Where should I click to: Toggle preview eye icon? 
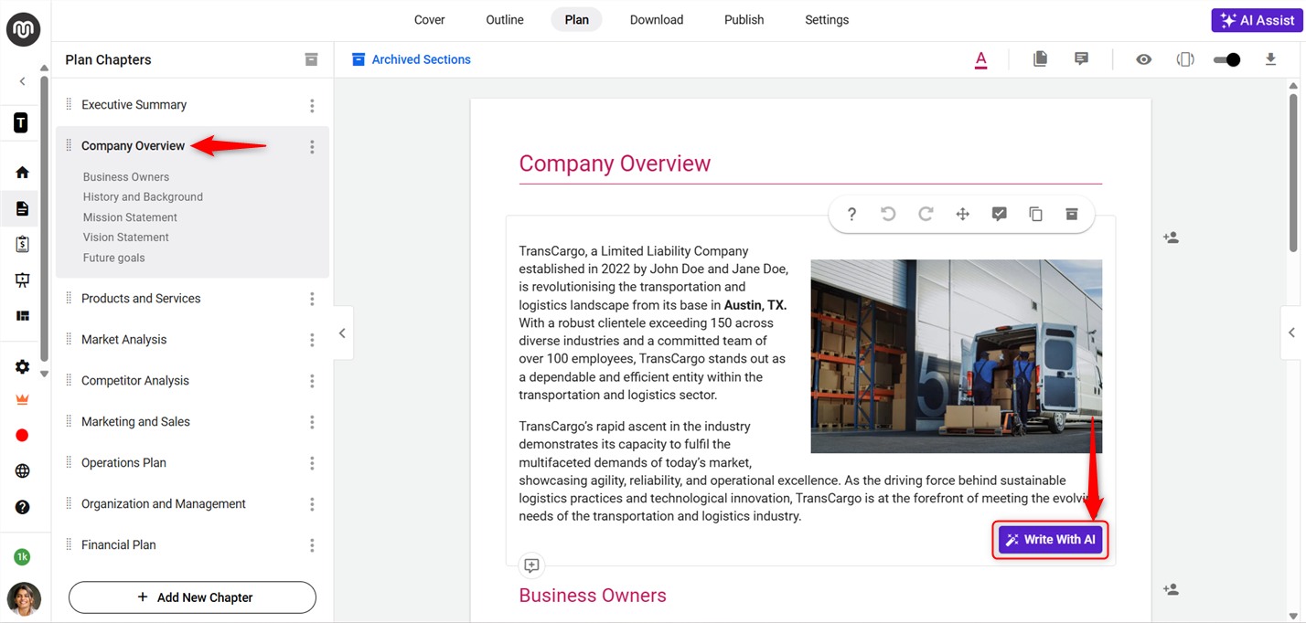[x=1143, y=59]
